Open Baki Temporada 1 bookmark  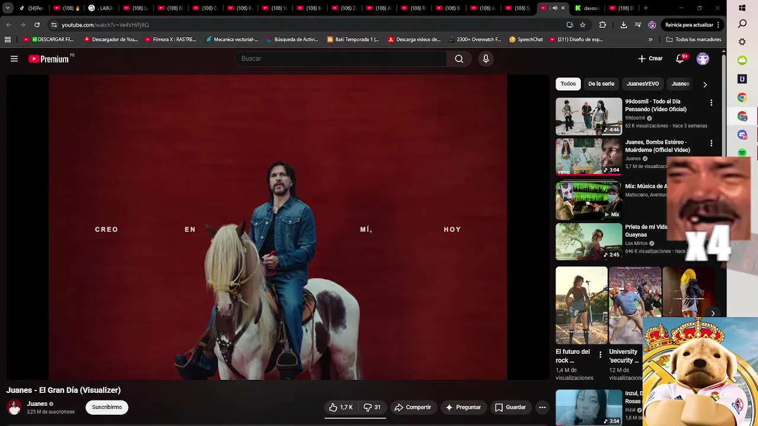(353, 40)
